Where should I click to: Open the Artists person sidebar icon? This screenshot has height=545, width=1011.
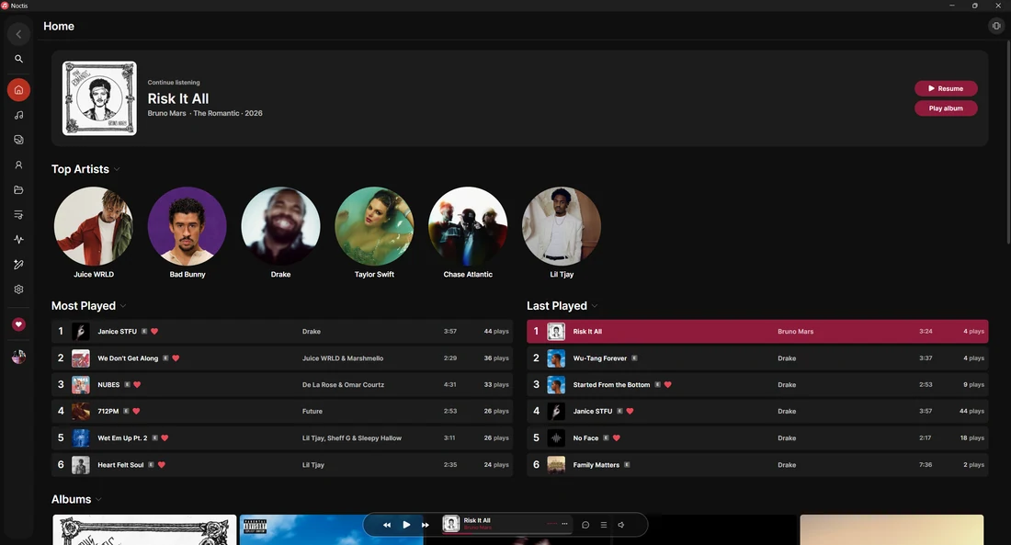(18, 165)
